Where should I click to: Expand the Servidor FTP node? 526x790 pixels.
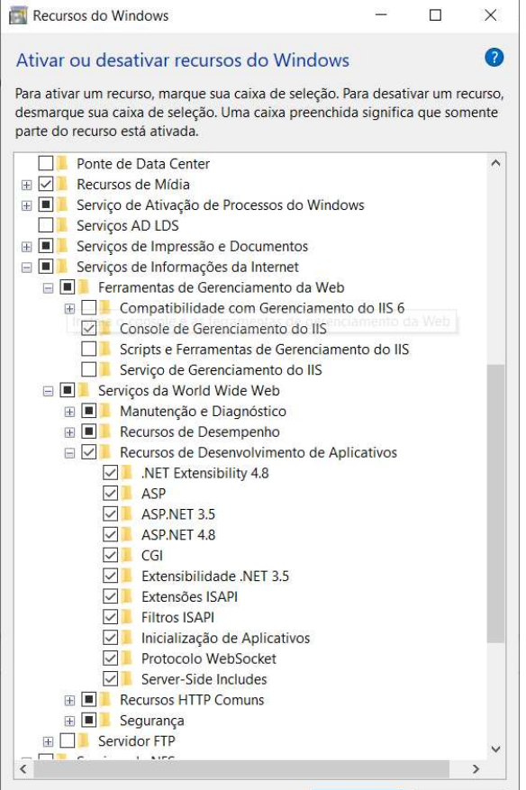pyautogui.click(x=49, y=742)
